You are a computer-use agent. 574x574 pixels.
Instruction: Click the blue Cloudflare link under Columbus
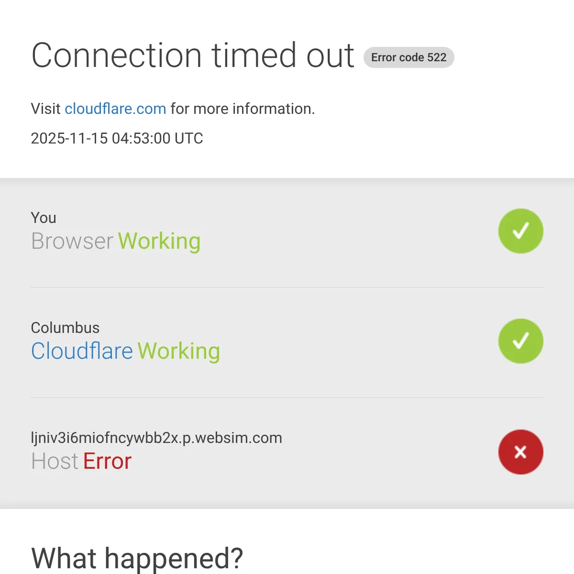tap(82, 351)
